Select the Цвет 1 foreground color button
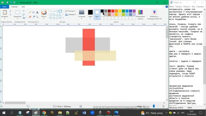 pos(90,15)
